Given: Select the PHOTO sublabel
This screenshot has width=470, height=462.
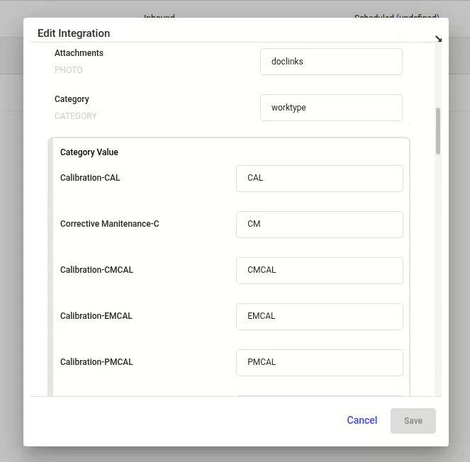Looking at the screenshot, I should (x=68, y=70).
